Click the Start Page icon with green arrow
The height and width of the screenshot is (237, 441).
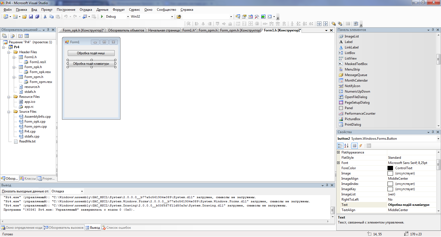pyautogui.click(x=263, y=17)
